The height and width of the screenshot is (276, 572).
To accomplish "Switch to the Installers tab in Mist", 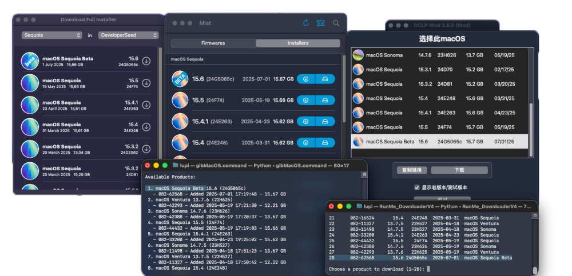I will point(297,43).
